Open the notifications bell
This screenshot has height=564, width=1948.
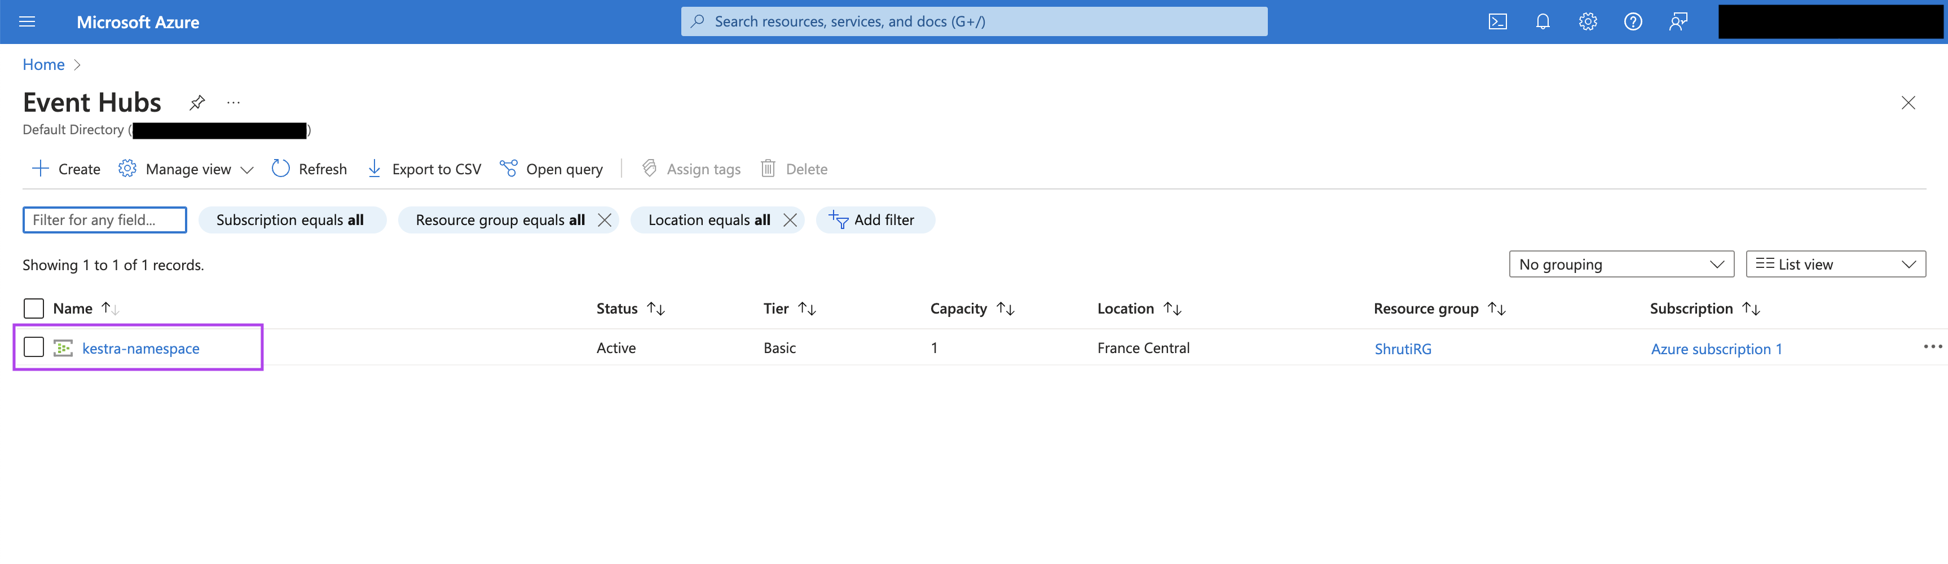(1542, 21)
